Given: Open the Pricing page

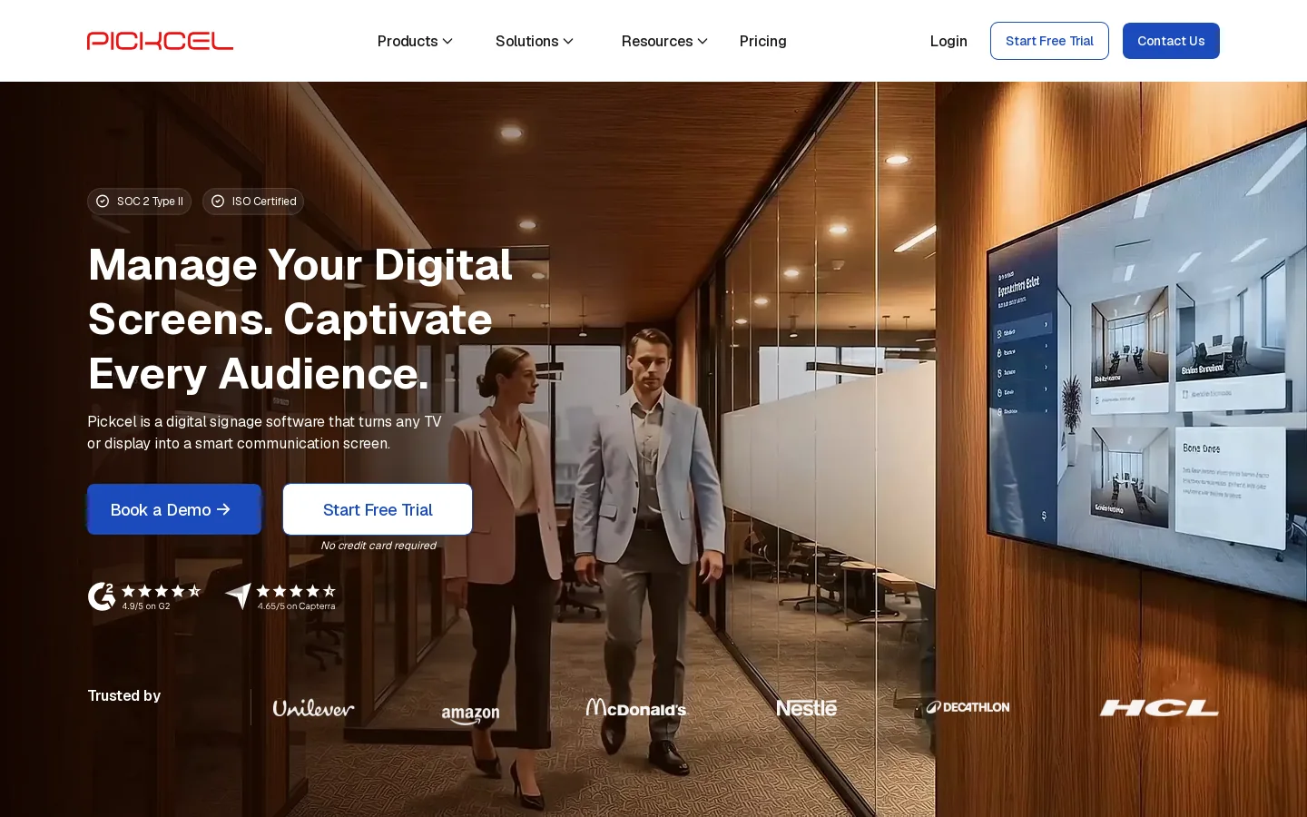Looking at the screenshot, I should click(x=762, y=41).
